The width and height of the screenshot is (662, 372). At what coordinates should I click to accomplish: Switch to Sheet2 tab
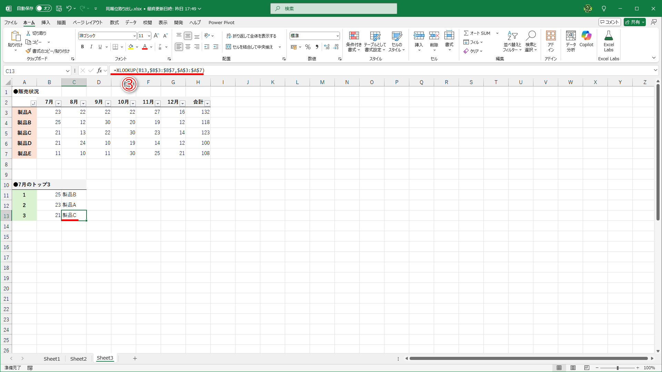[x=78, y=359]
